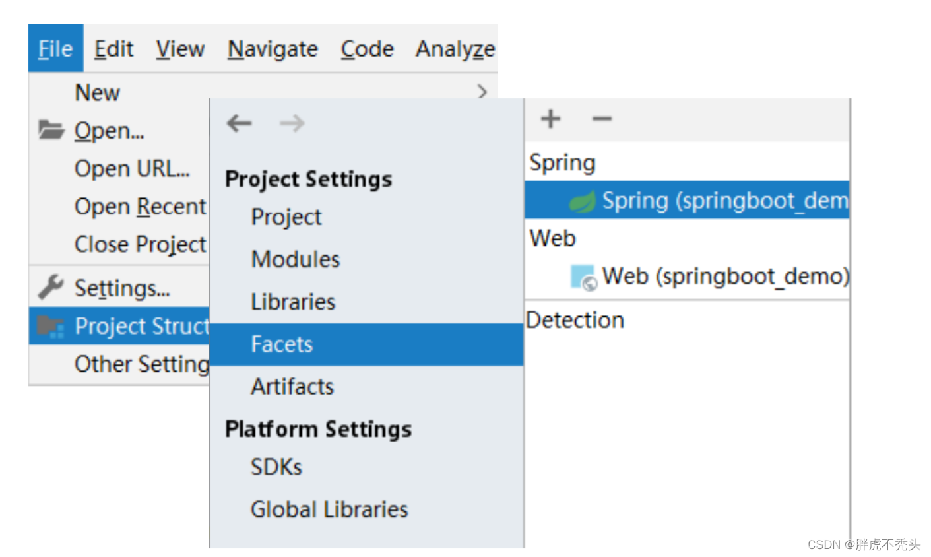931x557 pixels.
Task: Expand the New submenu arrow
Action: (x=482, y=92)
